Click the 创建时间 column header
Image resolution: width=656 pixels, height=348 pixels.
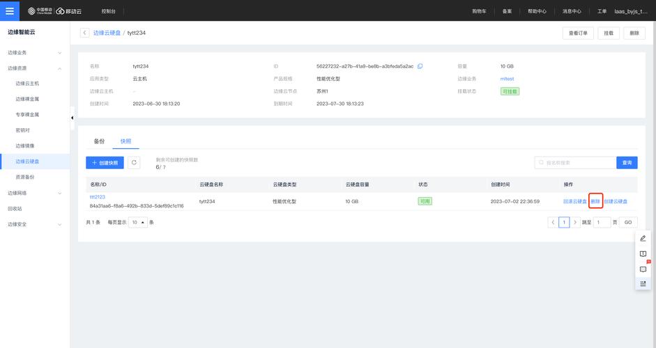501,184
